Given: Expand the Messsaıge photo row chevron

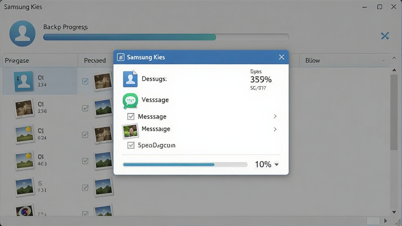Looking at the screenshot, I should 275,129.
